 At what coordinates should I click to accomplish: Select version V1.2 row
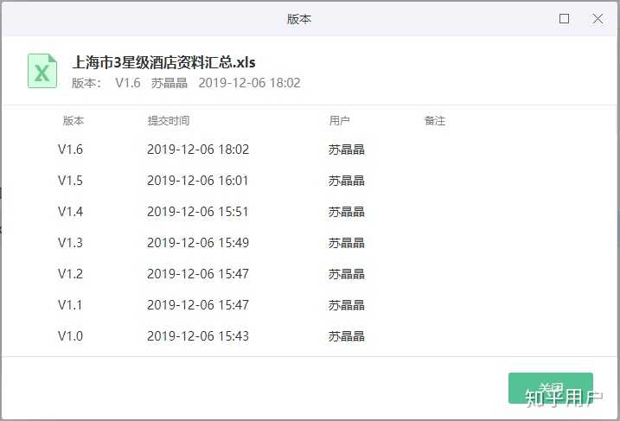coord(310,273)
